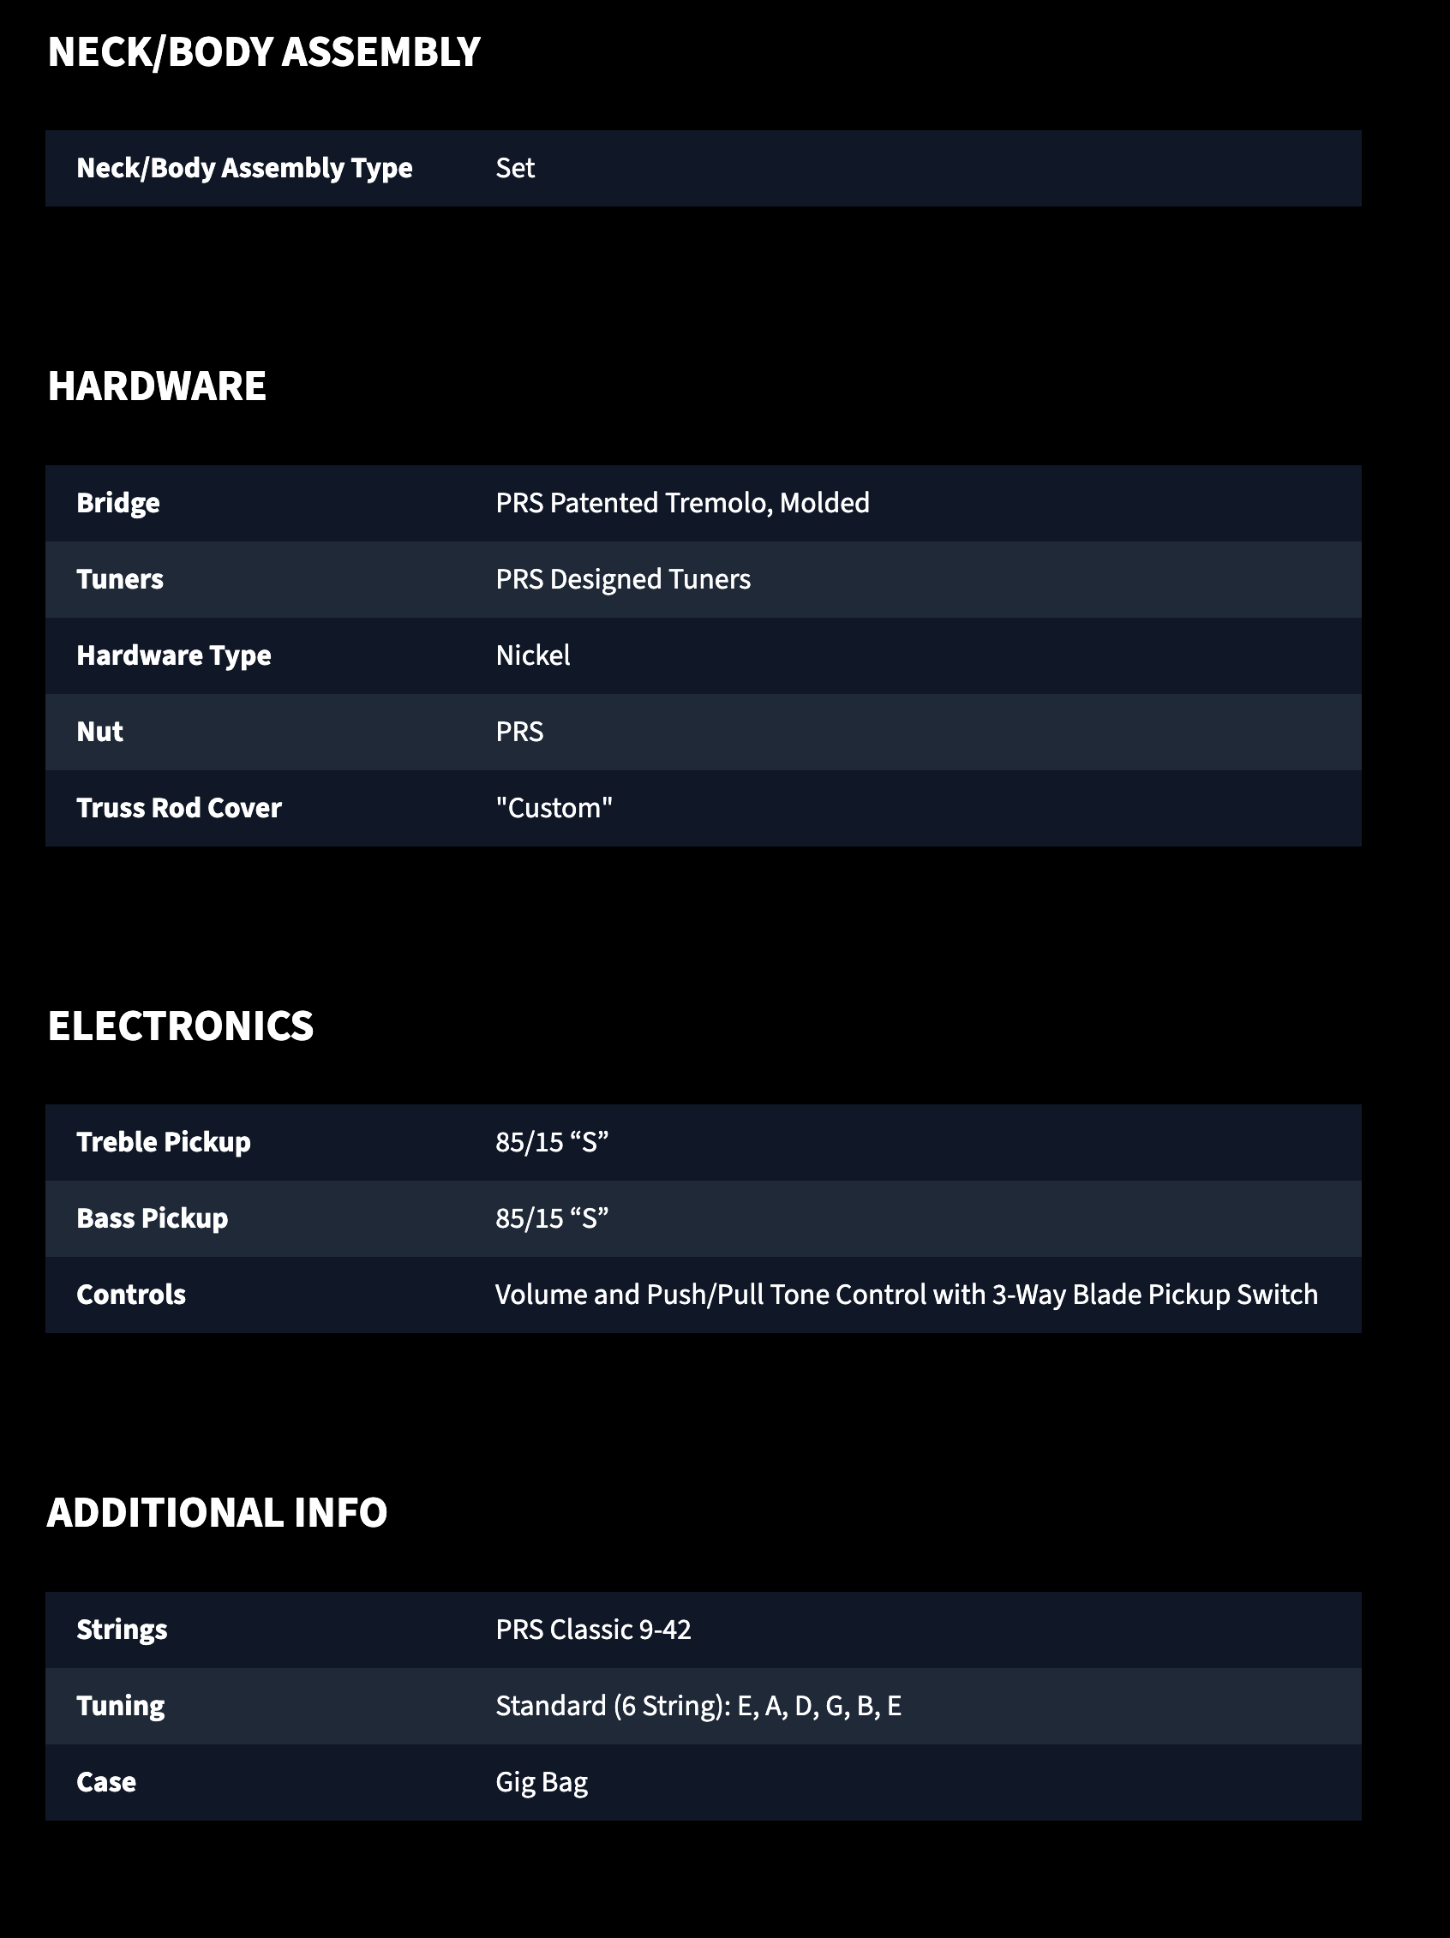Click the Tuning row label

121,1706
